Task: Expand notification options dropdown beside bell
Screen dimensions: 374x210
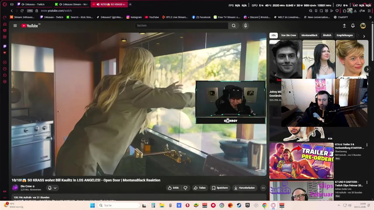Action: click(x=55, y=188)
